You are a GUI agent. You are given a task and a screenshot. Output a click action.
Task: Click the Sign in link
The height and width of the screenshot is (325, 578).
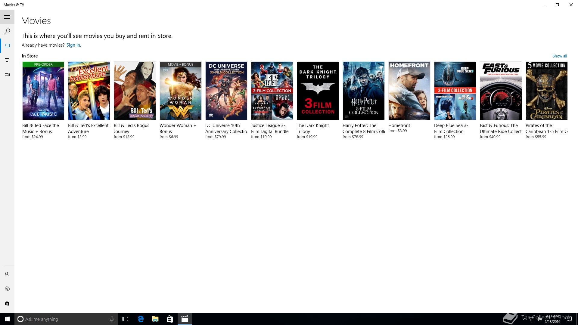click(73, 45)
